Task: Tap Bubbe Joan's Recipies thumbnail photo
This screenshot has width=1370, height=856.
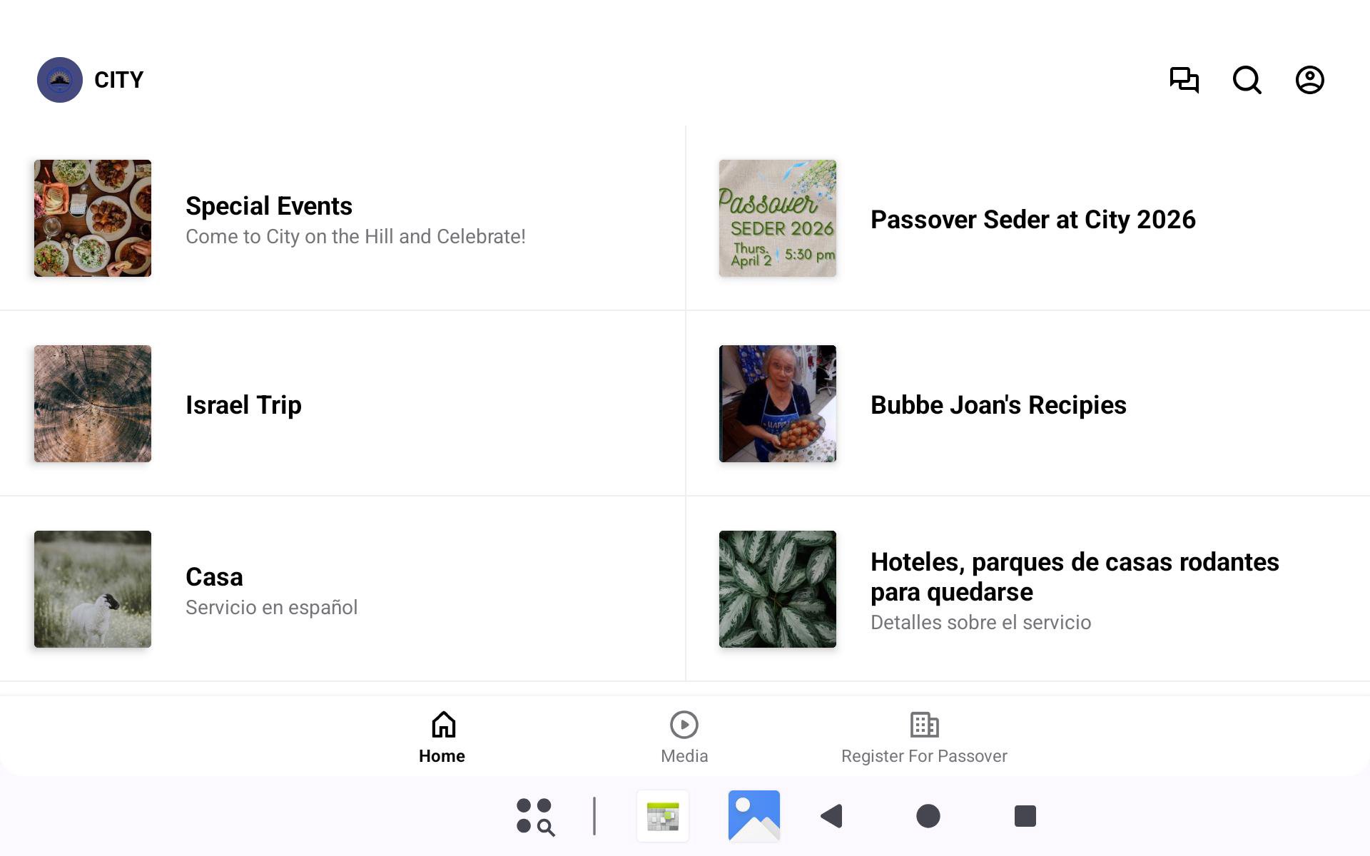Action: [778, 404]
